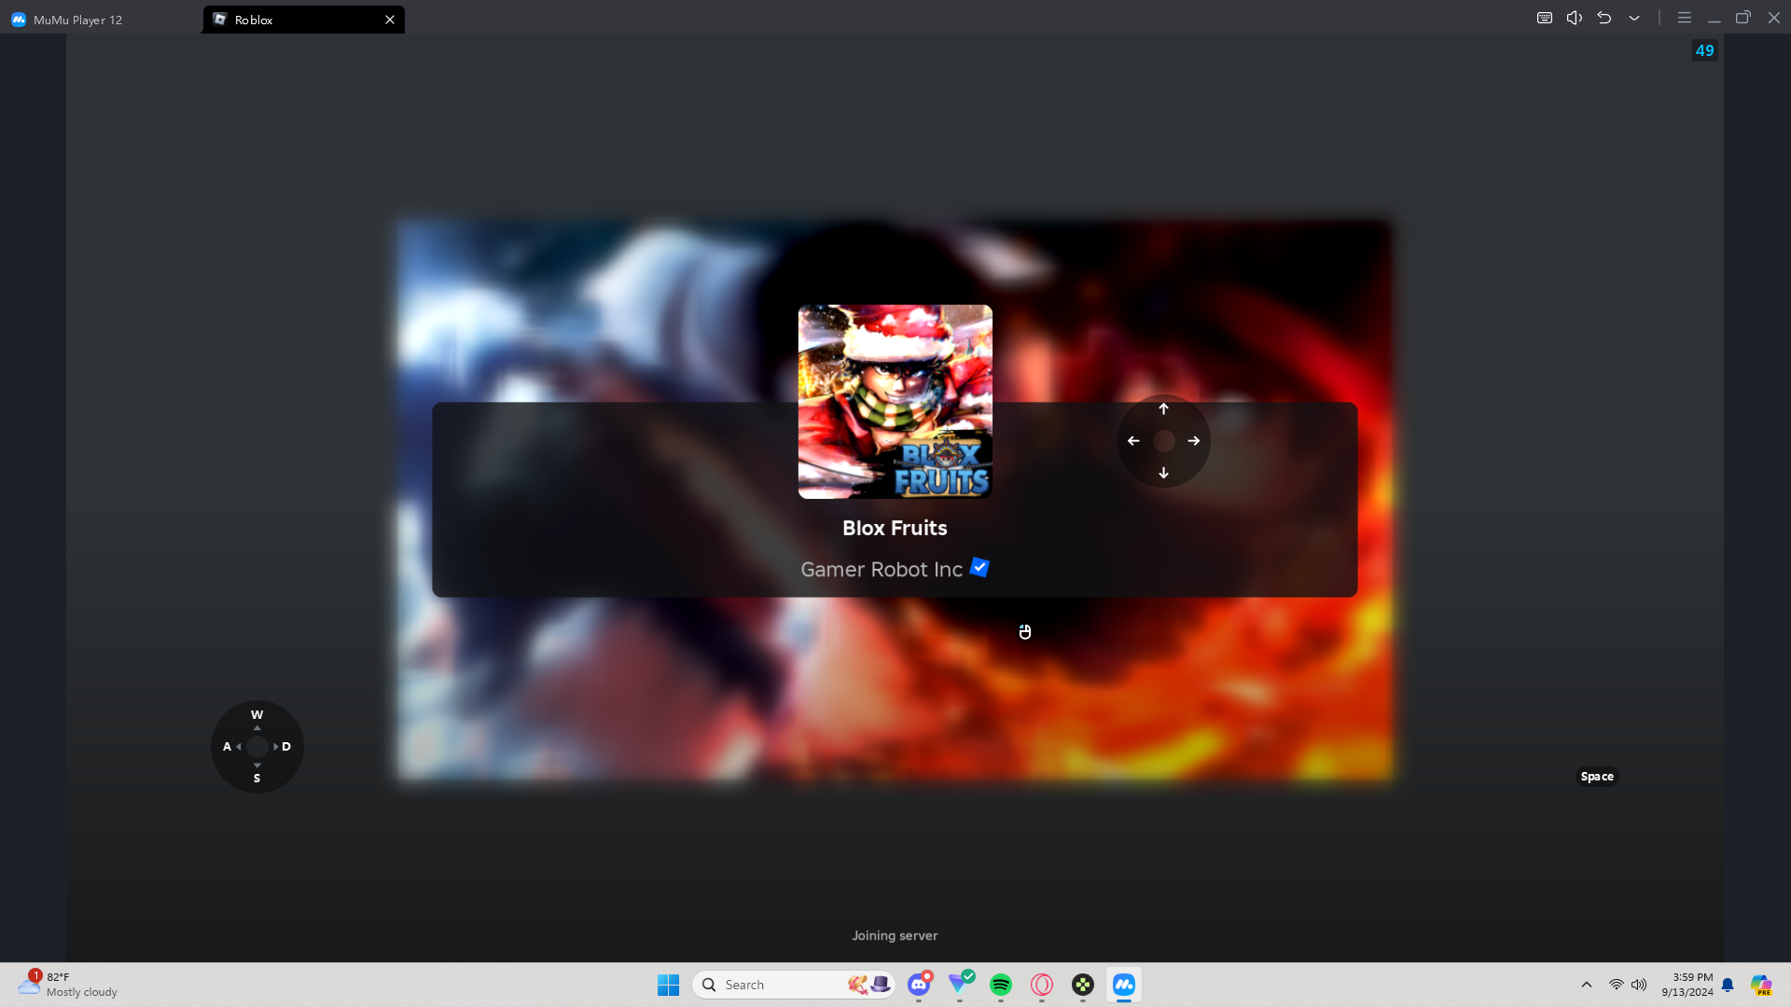1791x1007 pixels.
Task: Open Discord from the taskbar
Action: [919, 985]
